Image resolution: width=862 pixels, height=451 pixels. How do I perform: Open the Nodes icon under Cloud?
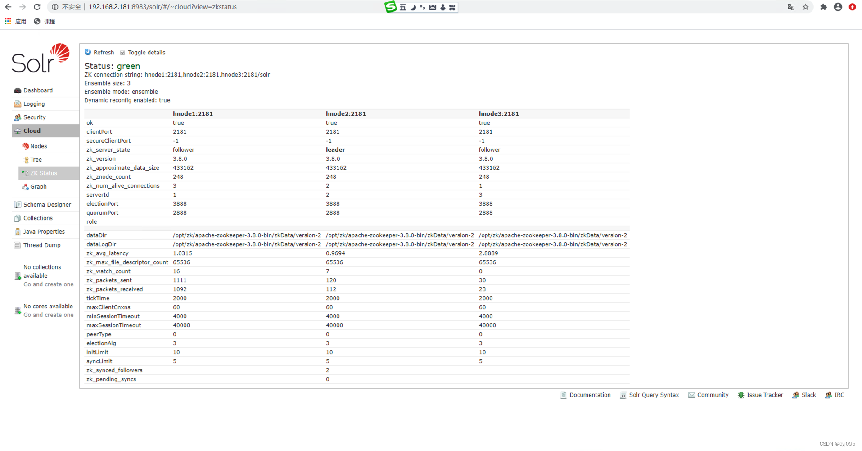coord(25,146)
